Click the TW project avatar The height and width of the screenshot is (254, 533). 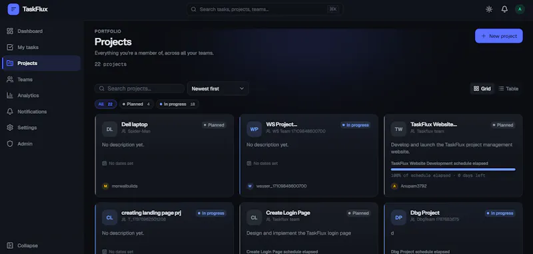click(x=398, y=129)
